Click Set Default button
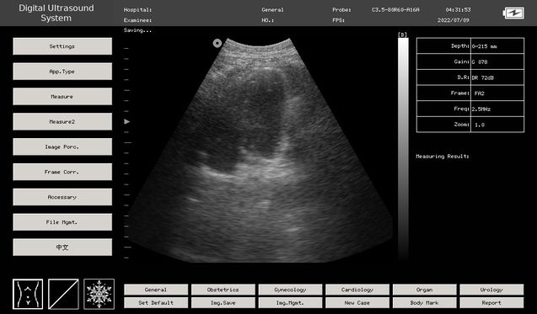Image resolution: width=537 pixels, height=314 pixels. [x=156, y=303]
